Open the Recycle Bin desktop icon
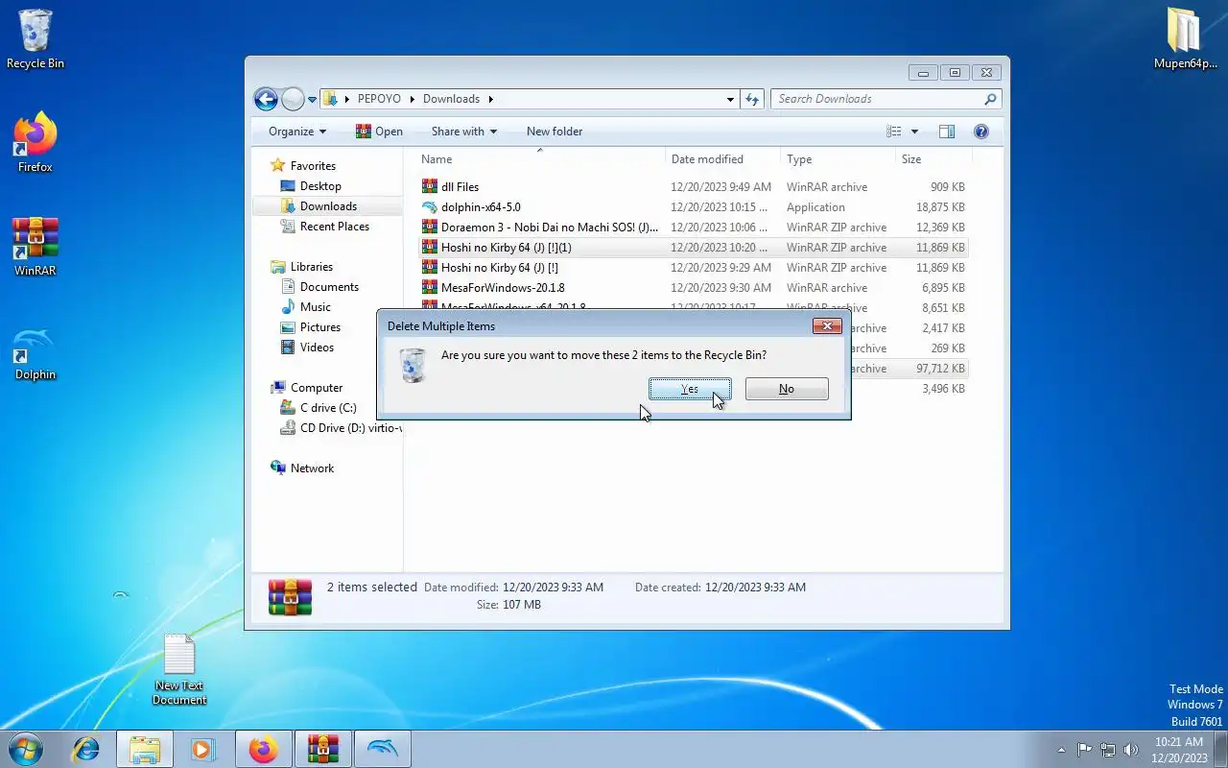Viewport: 1228px width, 768px height. [x=35, y=39]
